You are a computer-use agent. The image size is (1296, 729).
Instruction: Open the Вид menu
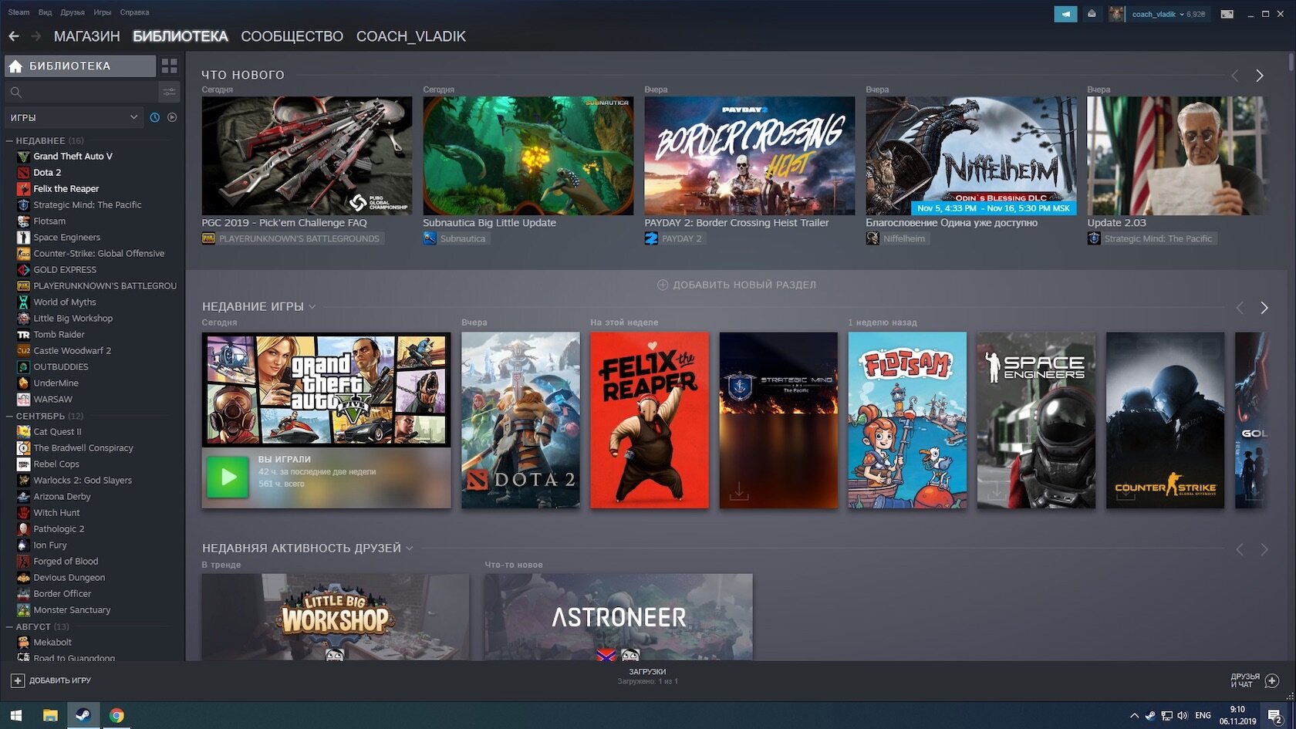click(45, 12)
